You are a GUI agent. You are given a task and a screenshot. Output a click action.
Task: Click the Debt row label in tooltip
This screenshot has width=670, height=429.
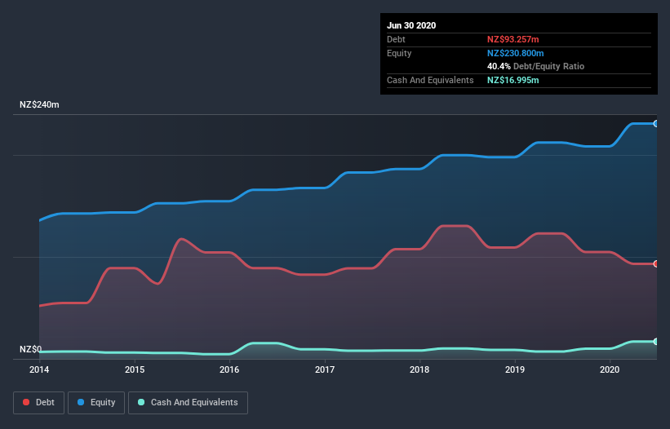pos(396,39)
